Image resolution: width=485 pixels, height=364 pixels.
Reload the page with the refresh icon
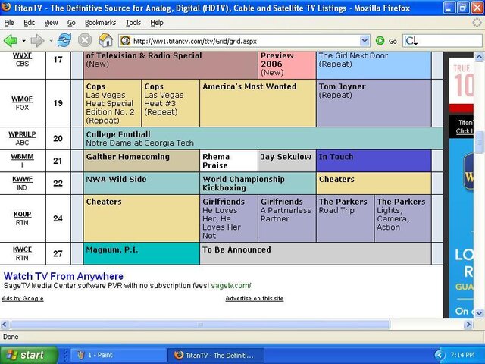coord(64,40)
